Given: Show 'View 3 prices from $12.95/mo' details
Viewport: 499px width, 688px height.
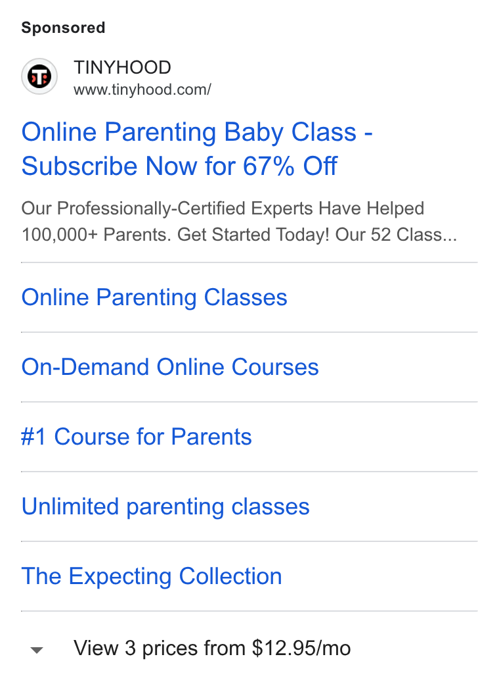Looking at the screenshot, I should (212, 648).
